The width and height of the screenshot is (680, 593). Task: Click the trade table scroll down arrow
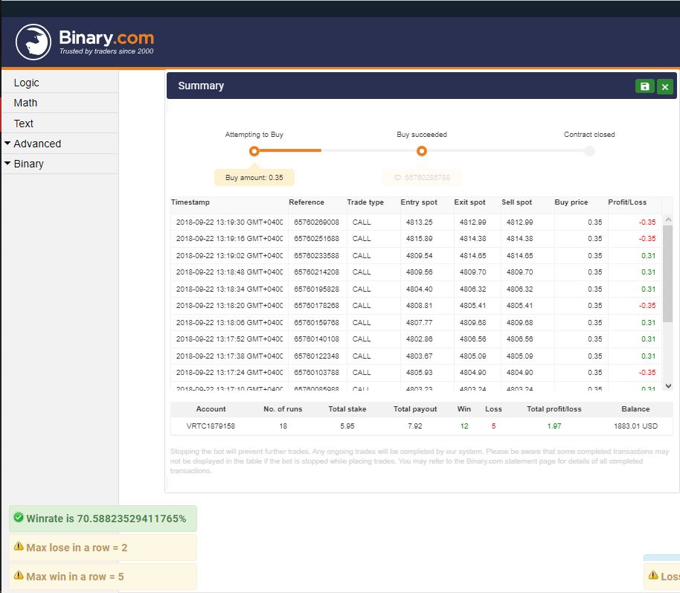point(668,385)
